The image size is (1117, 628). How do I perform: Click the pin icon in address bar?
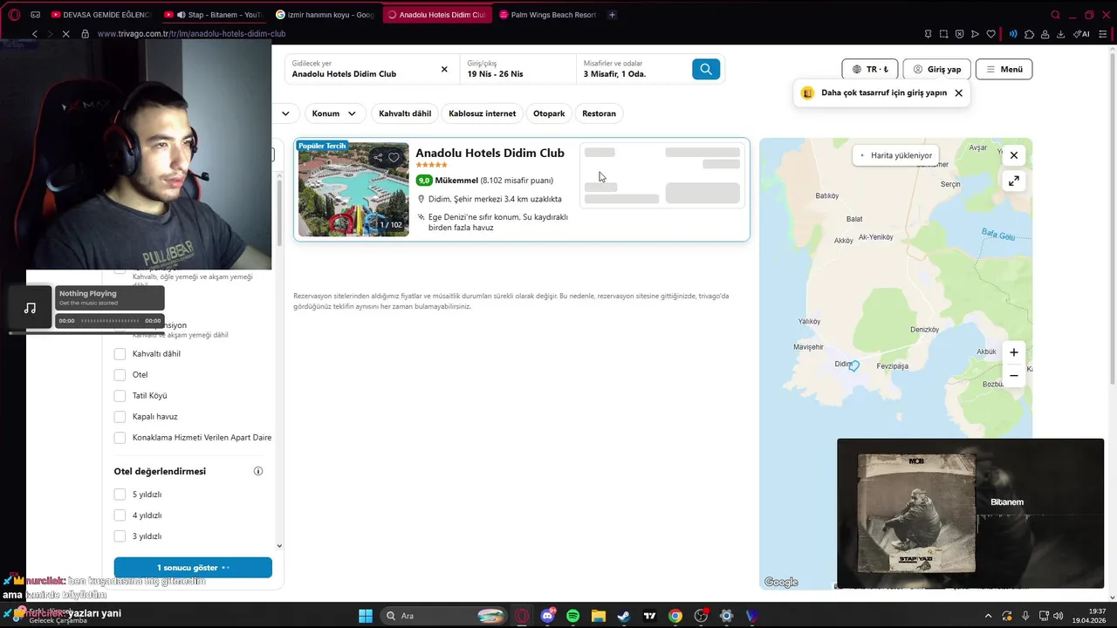(x=928, y=34)
